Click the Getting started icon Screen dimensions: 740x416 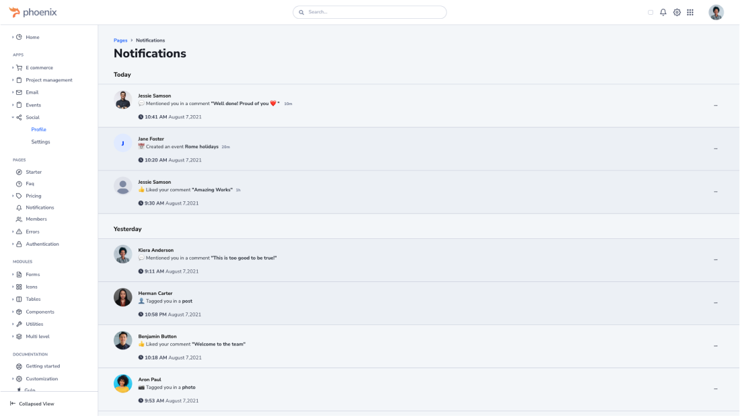click(19, 366)
